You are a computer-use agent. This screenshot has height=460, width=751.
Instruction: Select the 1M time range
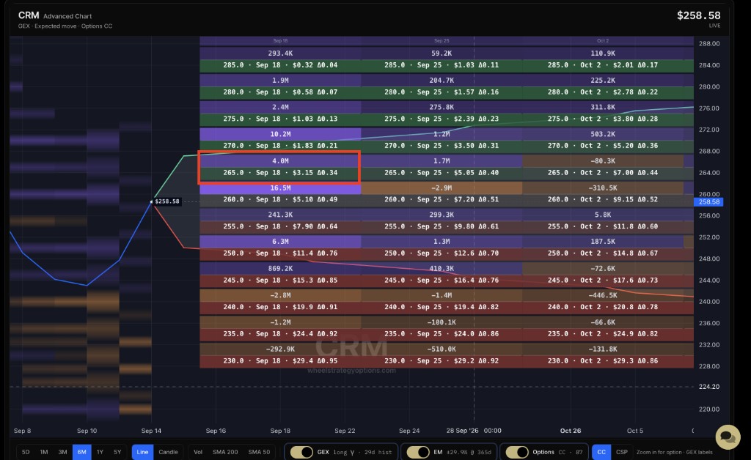(x=44, y=452)
